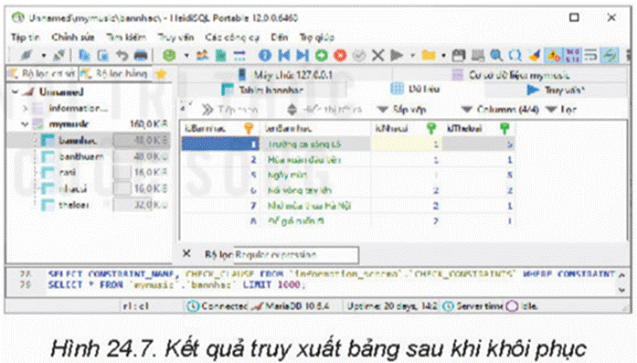637x363 pixels.
Task: Click the grey checkmark post icon
Action: [359, 55]
